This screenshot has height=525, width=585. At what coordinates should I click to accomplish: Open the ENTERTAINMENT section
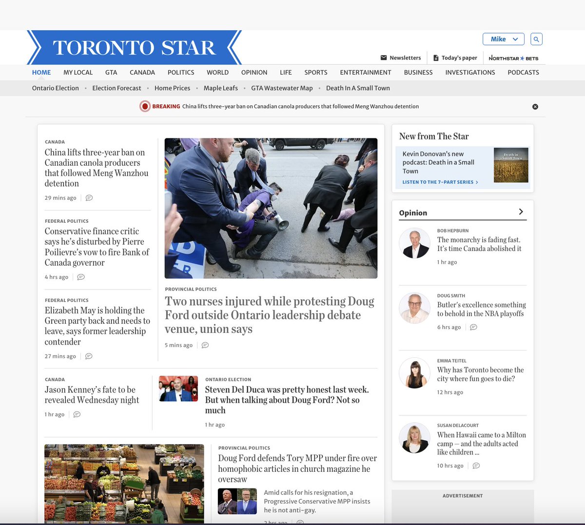366,72
